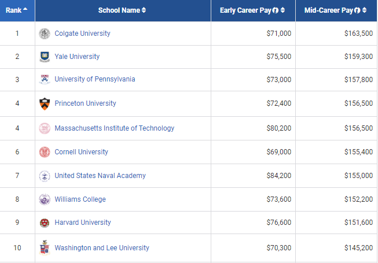The height and width of the screenshot is (263, 378).
Task: Click the info icon beside Early Career Pay
Action: 276,10
